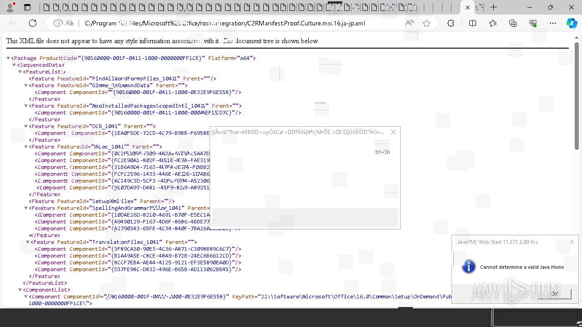Image resolution: width=582 pixels, height=327 pixels.
Task: Select ComponentId B1A49A5E-C8CE-48A9-B72B line
Action: (138, 256)
